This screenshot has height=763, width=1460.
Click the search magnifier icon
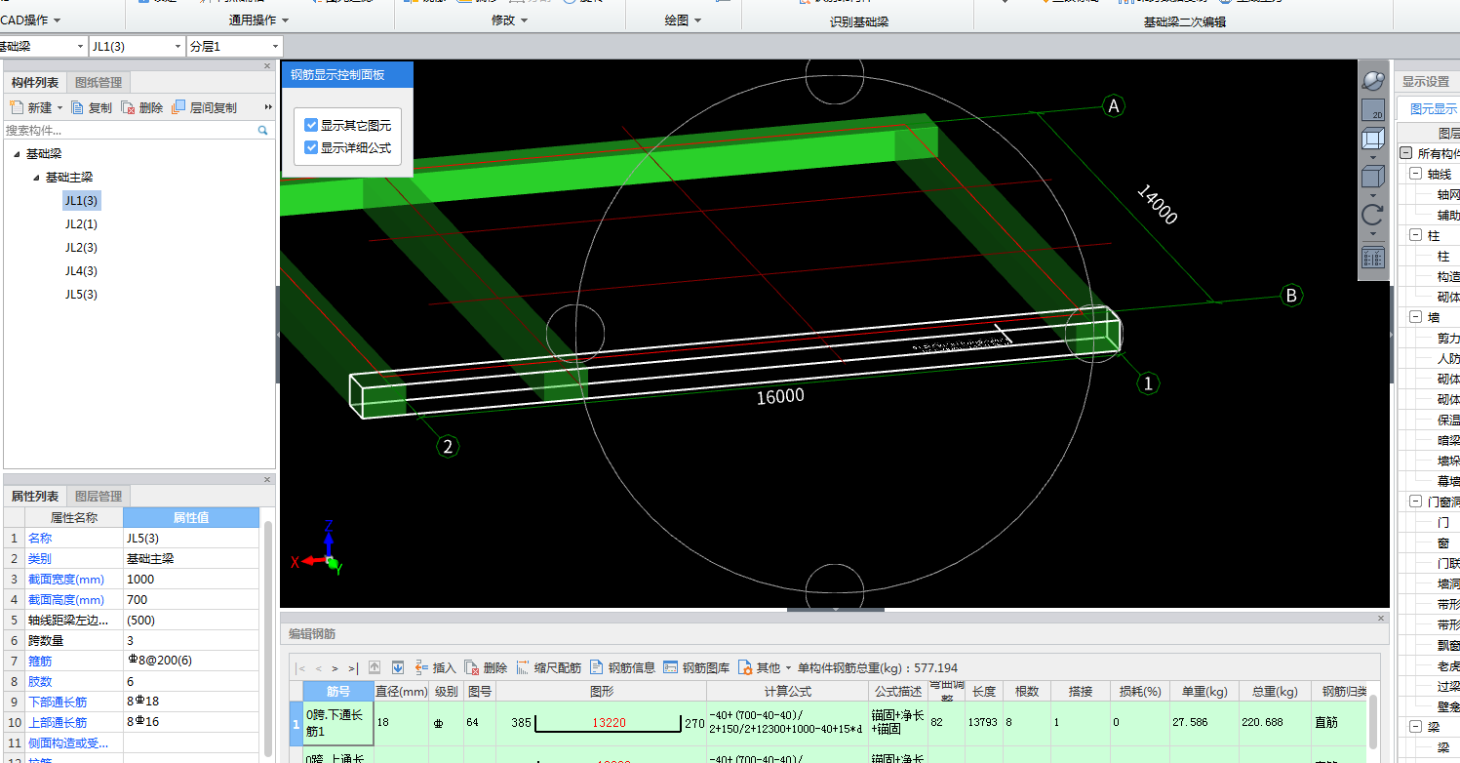click(263, 130)
